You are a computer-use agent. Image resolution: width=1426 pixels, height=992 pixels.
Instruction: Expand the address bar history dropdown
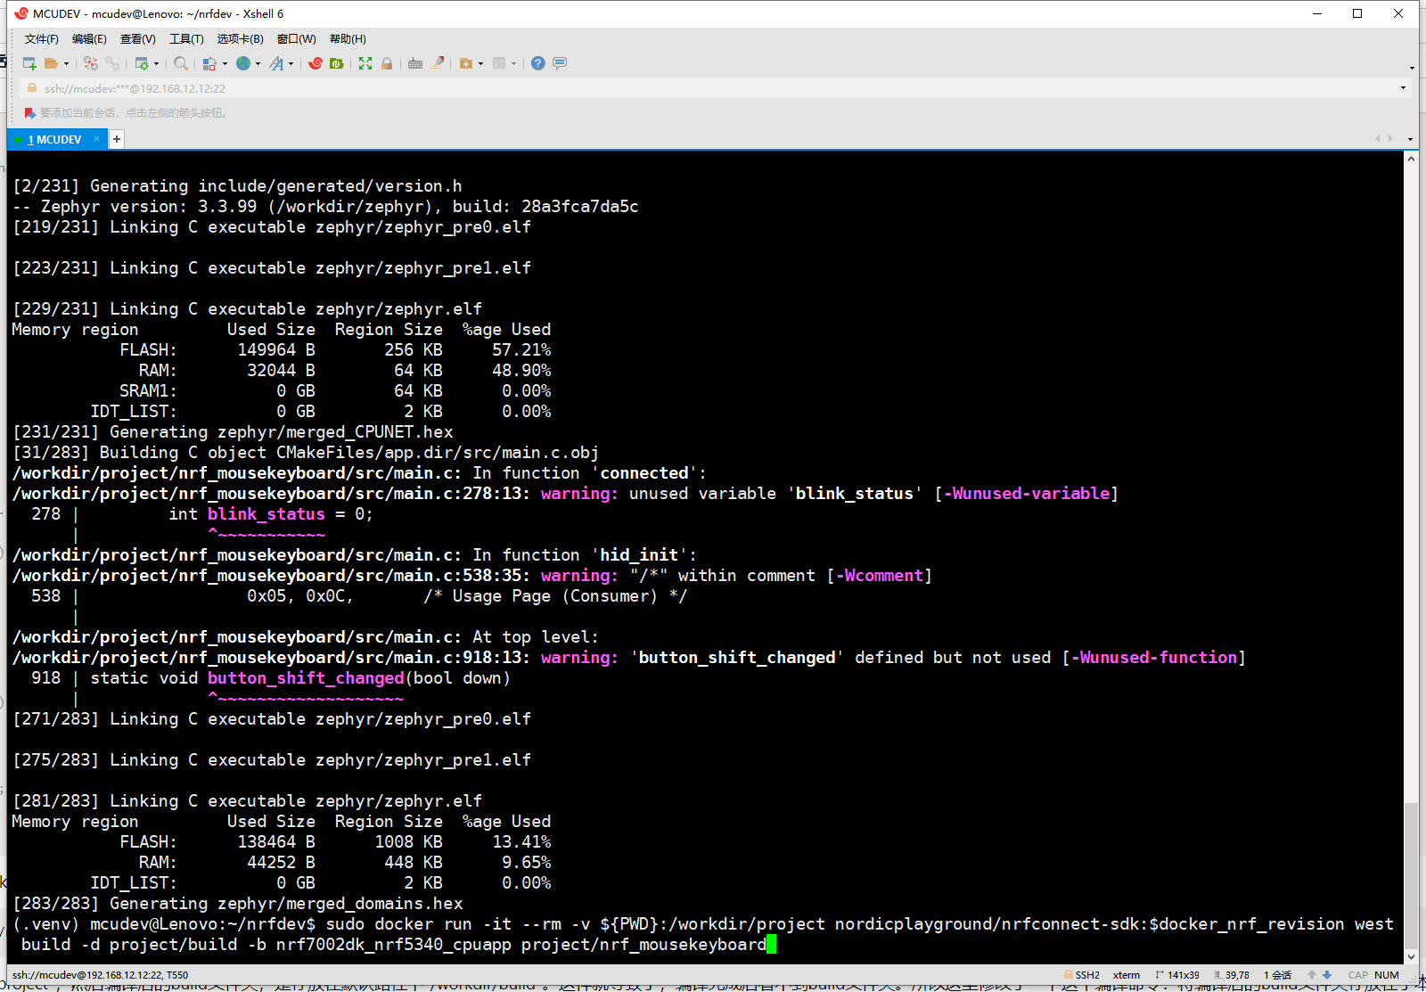[x=1403, y=88]
